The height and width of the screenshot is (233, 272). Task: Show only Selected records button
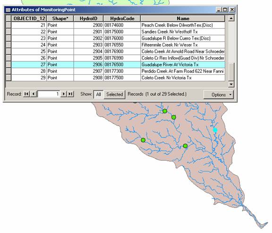click(x=114, y=95)
